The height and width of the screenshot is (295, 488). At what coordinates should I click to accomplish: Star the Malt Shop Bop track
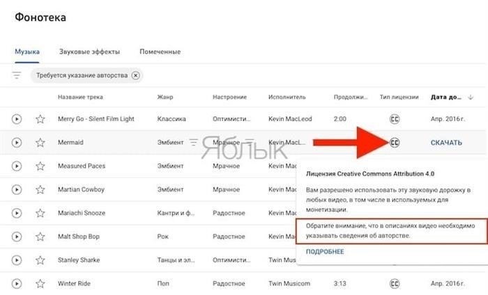[40, 237]
